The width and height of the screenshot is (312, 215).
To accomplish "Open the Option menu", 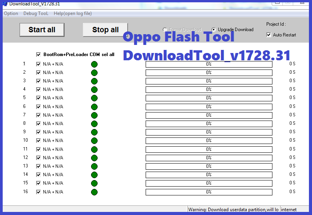I will (x=11, y=13).
